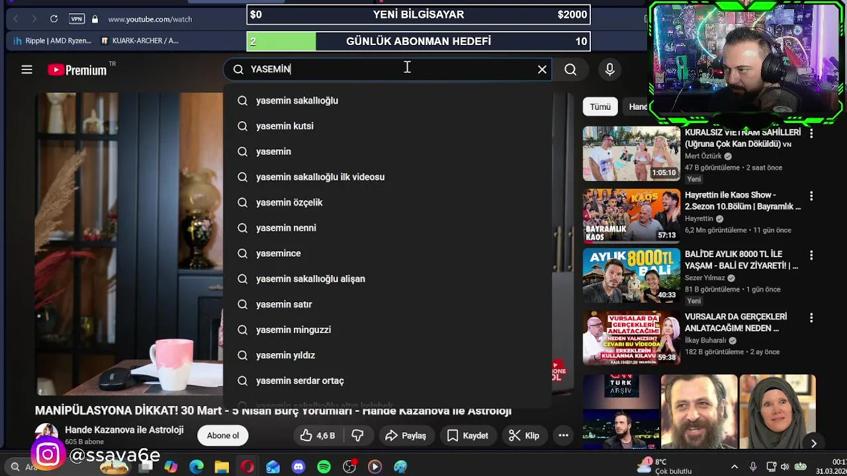Open options for KURALSIZ VIETNAM SAHİLLERİ video

811,134
